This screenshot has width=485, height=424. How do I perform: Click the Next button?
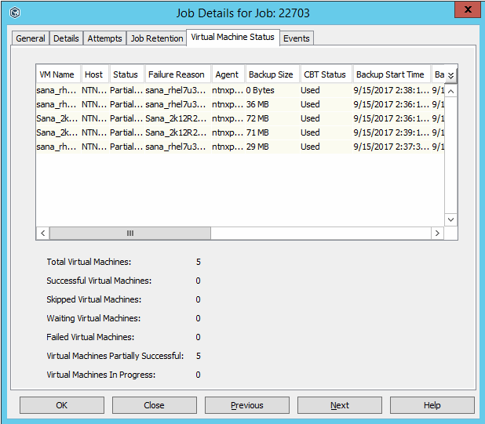pos(339,405)
